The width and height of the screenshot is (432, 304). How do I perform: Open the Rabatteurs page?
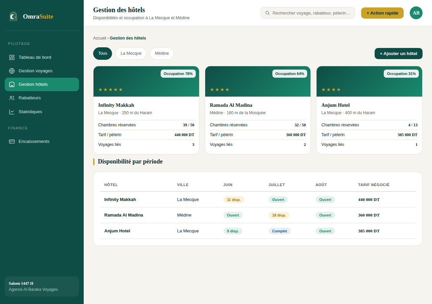pyautogui.click(x=42, y=98)
